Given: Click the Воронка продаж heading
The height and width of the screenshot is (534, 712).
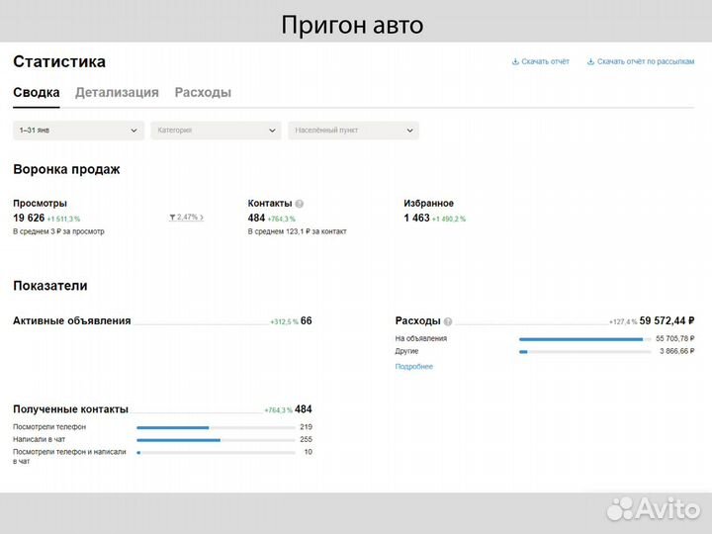Looking at the screenshot, I should pos(66,169).
